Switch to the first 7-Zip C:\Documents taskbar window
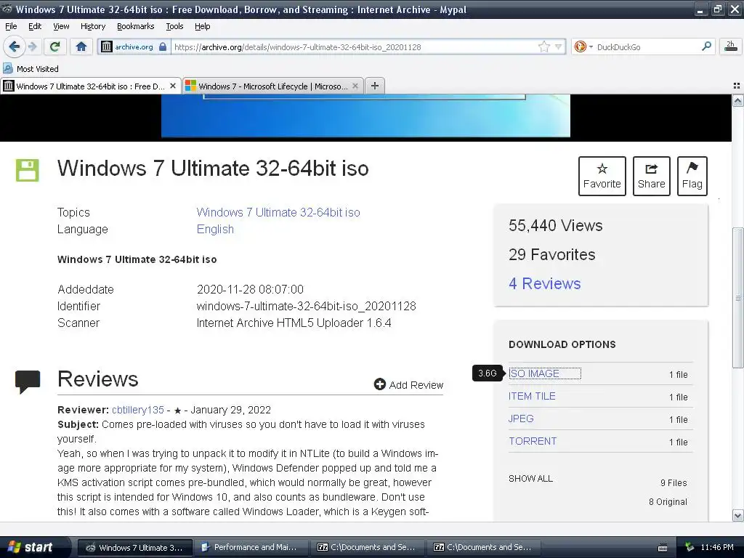Image resolution: width=744 pixels, height=558 pixels. click(367, 547)
